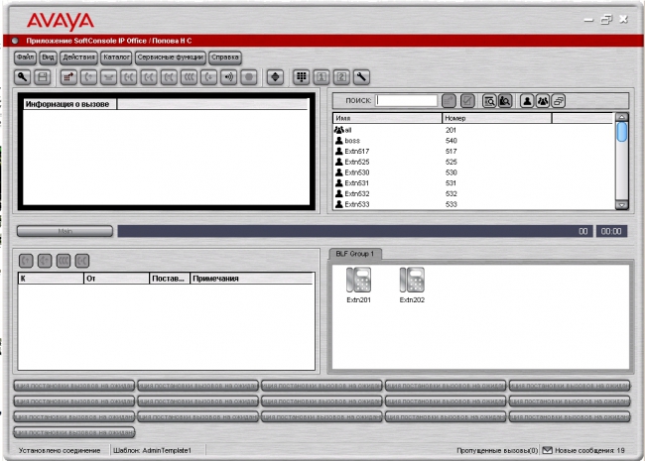Screen dimensions: 645x461
Task: Open the Файл menu
Action: pos(26,58)
